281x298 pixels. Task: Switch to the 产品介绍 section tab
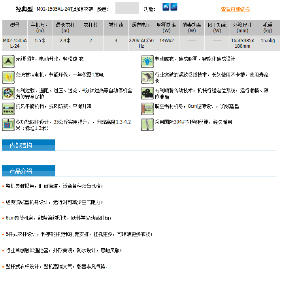click(x=28, y=171)
